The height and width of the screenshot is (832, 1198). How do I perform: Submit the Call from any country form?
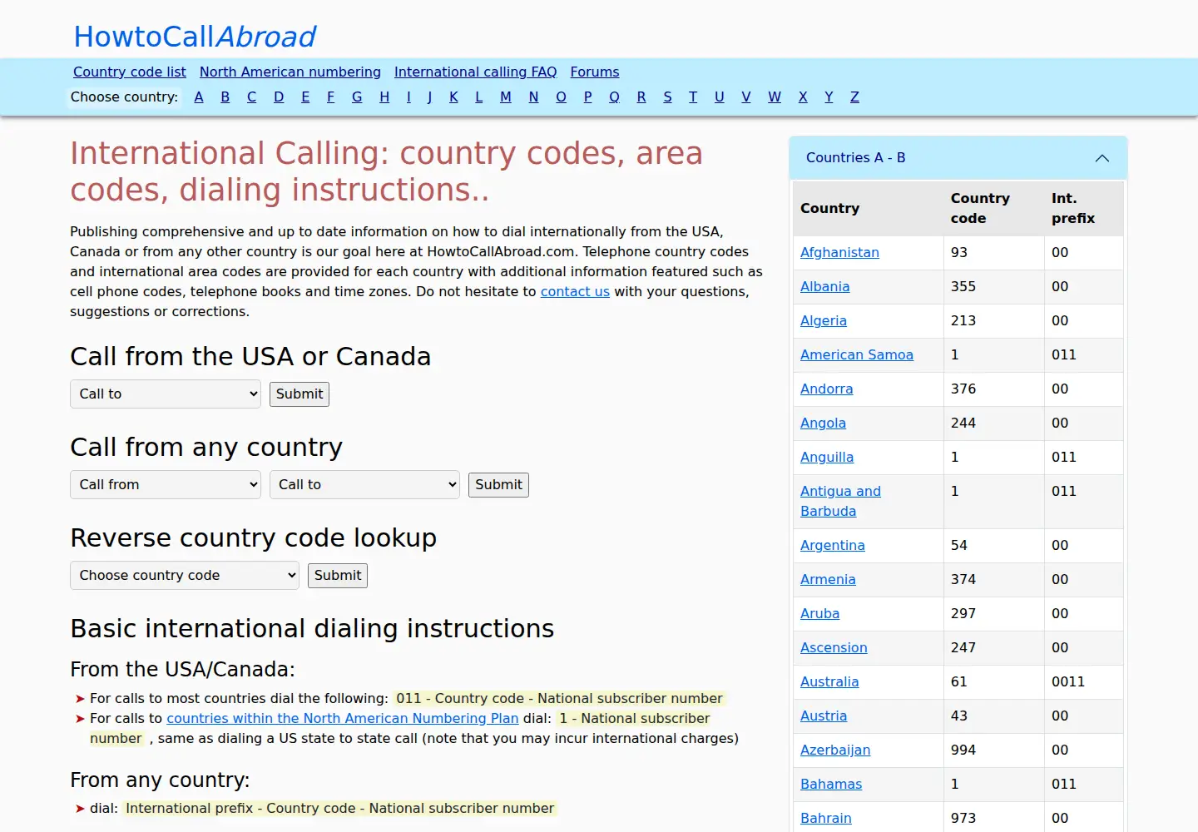[498, 485]
